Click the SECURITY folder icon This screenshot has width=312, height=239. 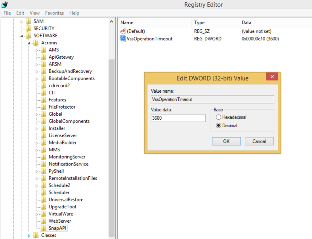[x=29, y=29]
